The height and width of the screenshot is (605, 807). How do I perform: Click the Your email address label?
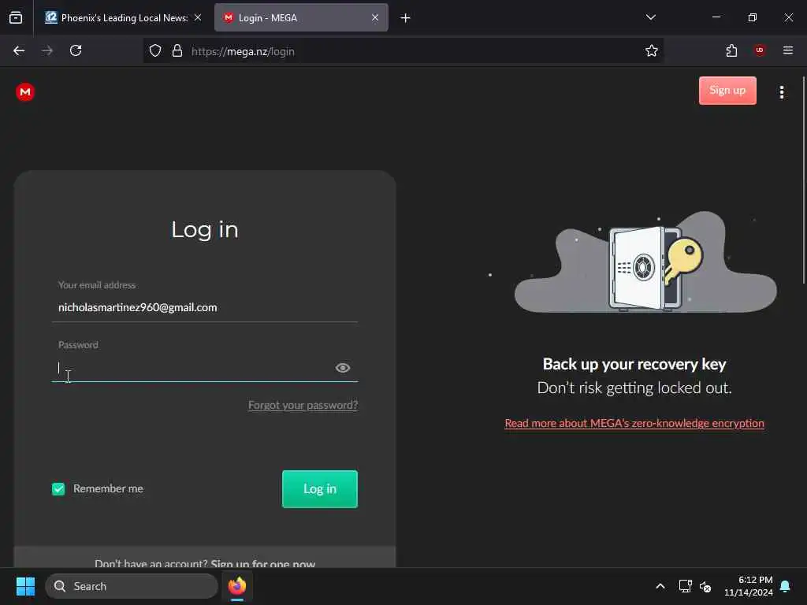(97, 285)
